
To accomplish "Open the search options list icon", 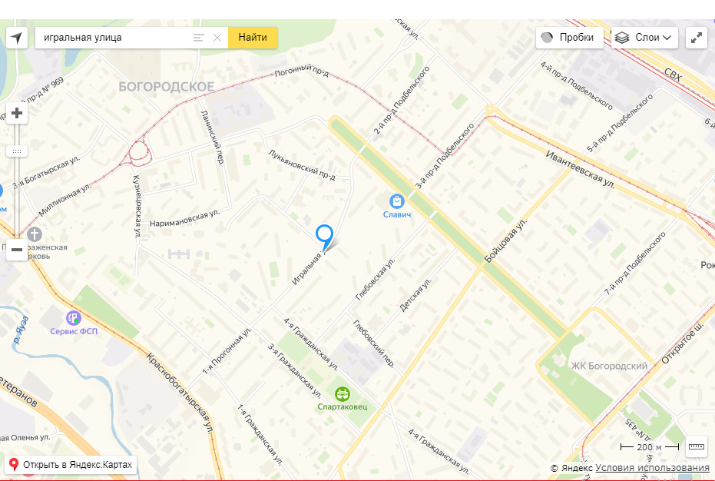I will pos(198,38).
